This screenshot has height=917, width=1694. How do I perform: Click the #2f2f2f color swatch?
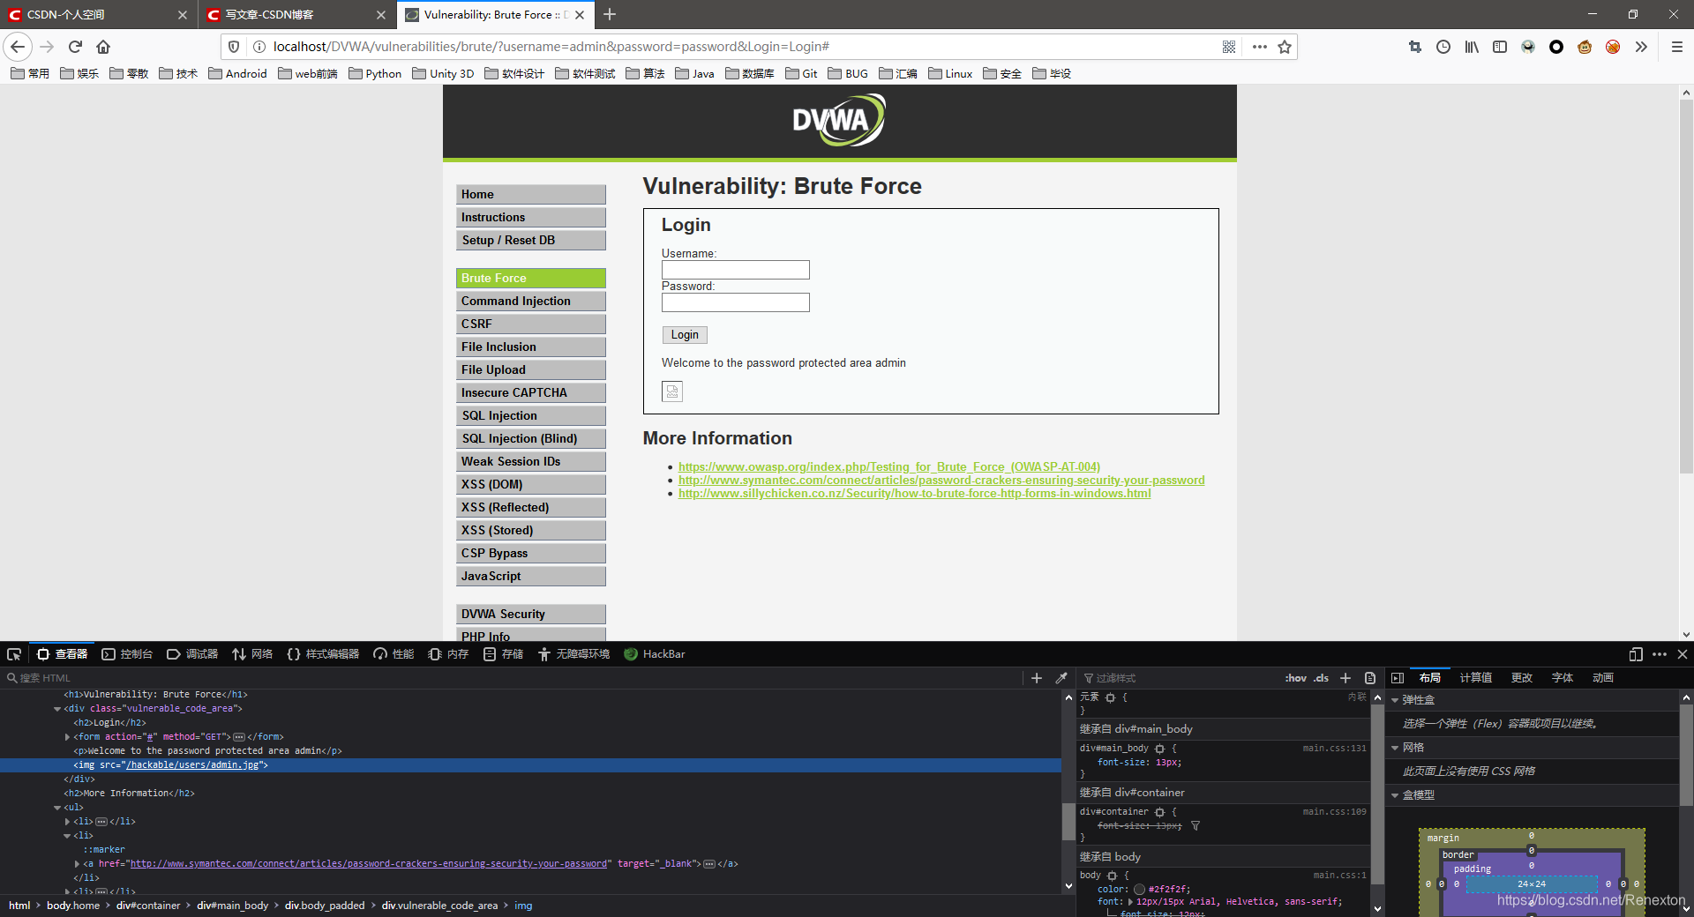[x=1139, y=890]
